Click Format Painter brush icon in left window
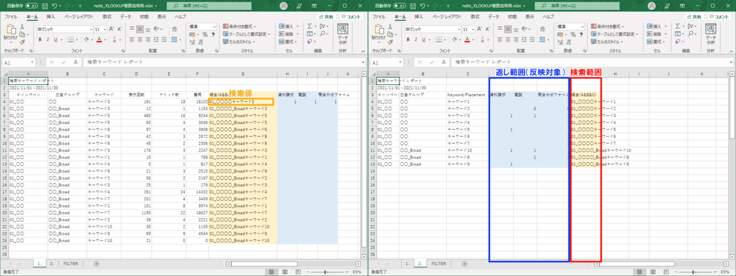This screenshot has width=736, height=276. point(23,43)
